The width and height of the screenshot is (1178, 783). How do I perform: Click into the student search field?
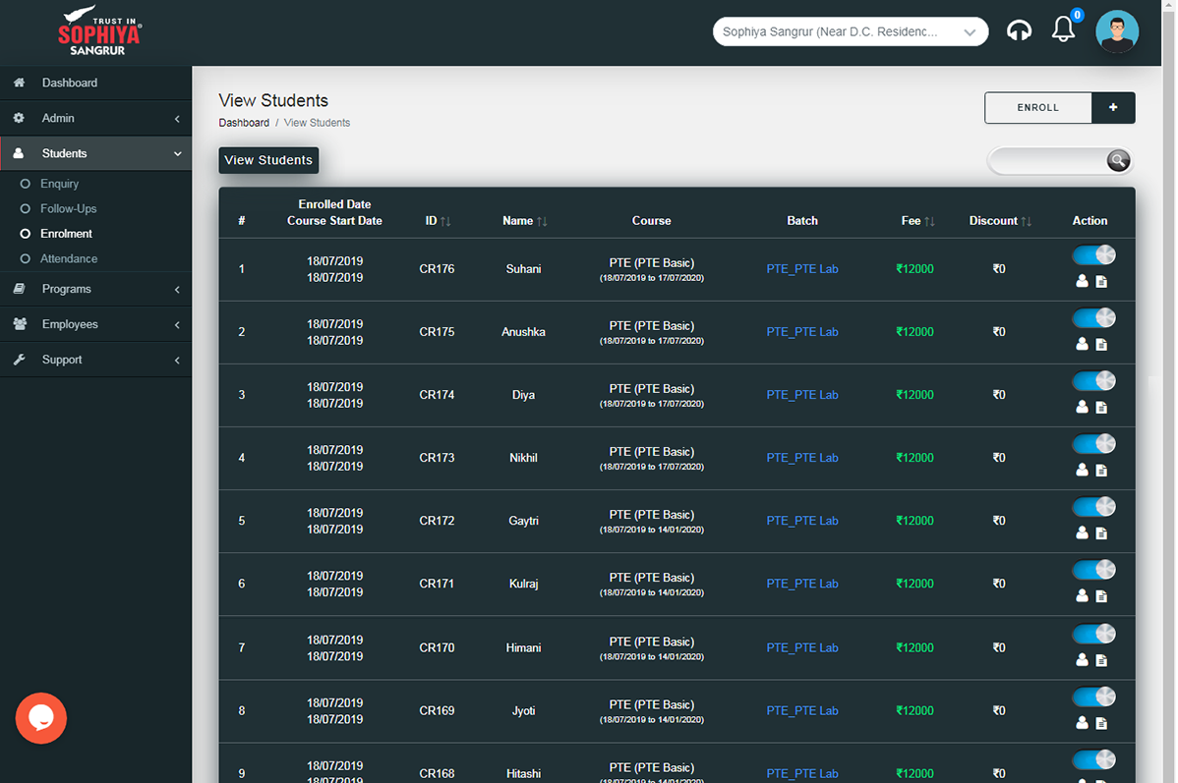coord(1048,160)
